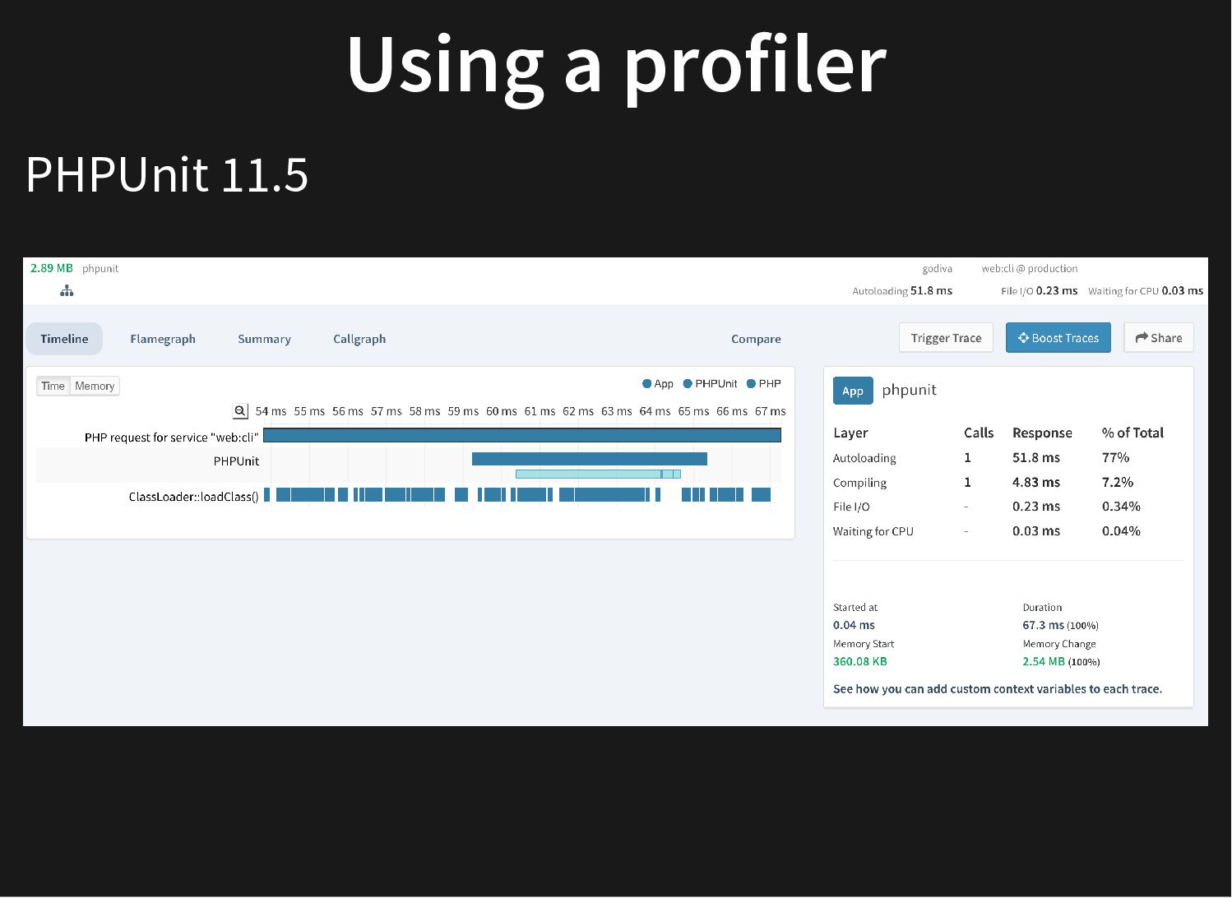Select the dark blue PHPUnit timeline span
The image size is (1232, 898).
coord(590,459)
